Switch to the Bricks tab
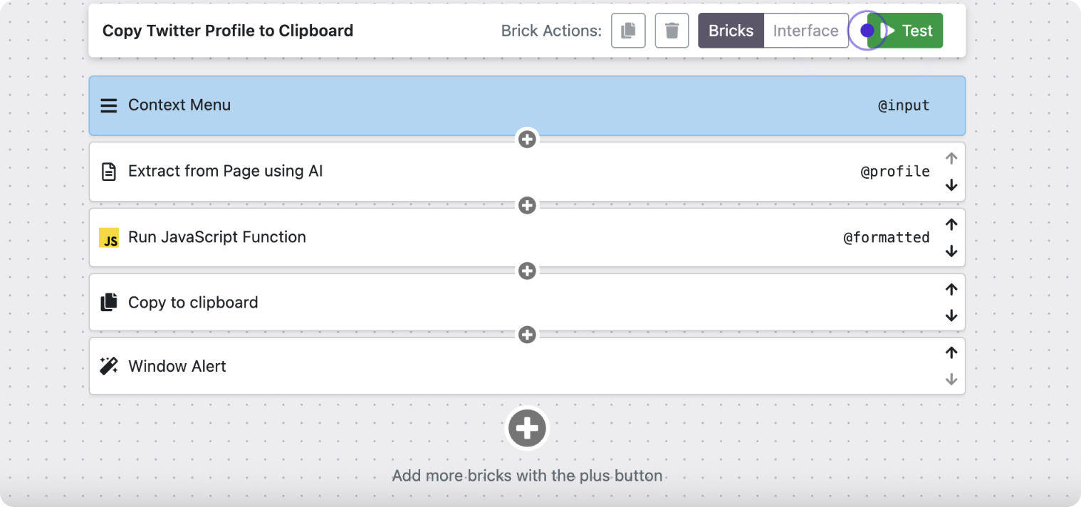This screenshot has width=1081, height=507. pyautogui.click(x=731, y=31)
